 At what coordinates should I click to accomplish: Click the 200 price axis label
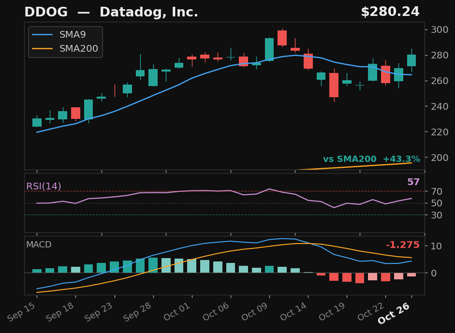click(x=440, y=158)
